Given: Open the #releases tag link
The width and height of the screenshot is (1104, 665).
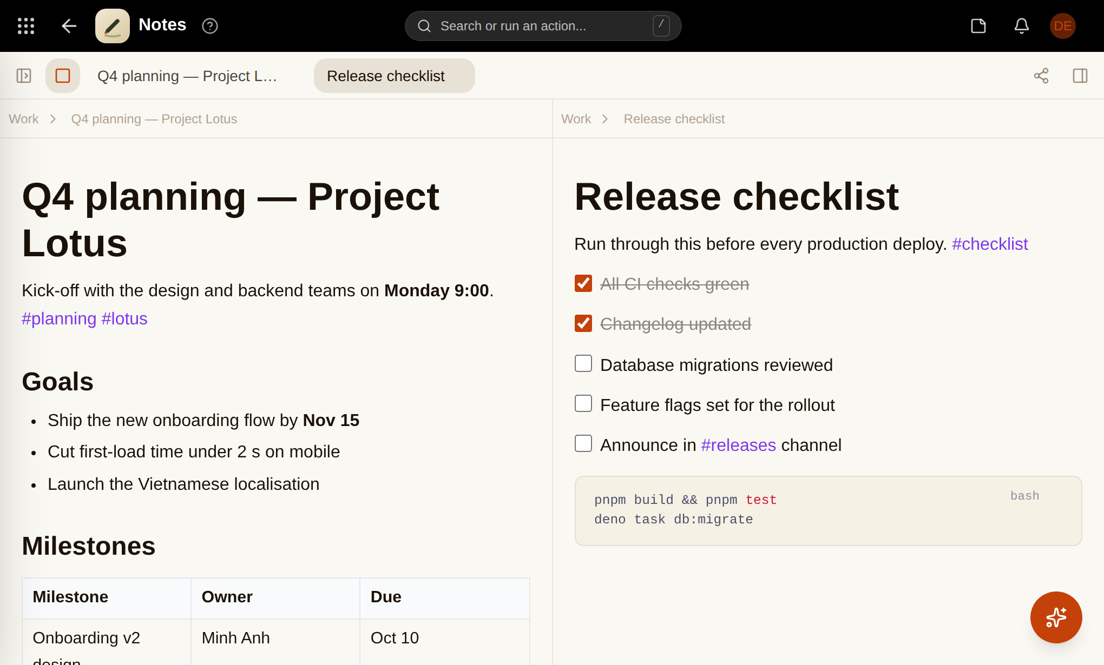Looking at the screenshot, I should tap(739, 445).
